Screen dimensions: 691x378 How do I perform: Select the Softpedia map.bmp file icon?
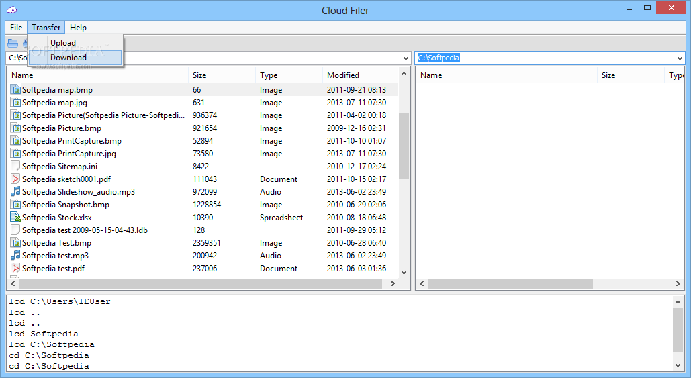(15, 90)
